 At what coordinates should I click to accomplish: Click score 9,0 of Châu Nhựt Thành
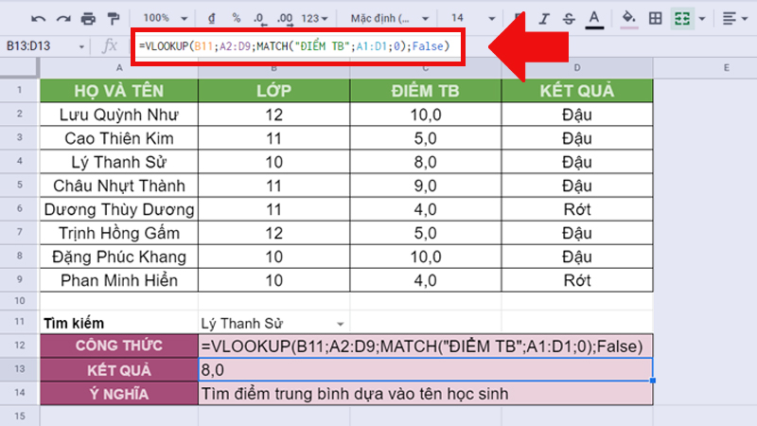click(425, 186)
